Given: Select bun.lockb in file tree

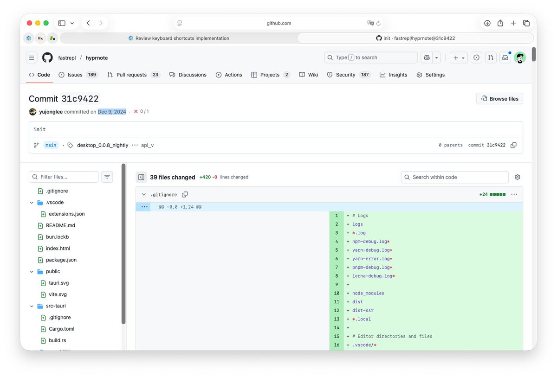Looking at the screenshot, I should [57, 237].
